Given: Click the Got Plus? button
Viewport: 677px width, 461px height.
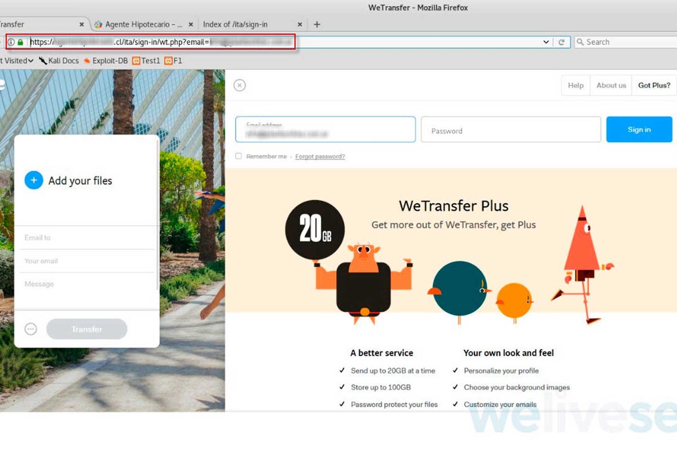Looking at the screenshot, I should 654,85.
